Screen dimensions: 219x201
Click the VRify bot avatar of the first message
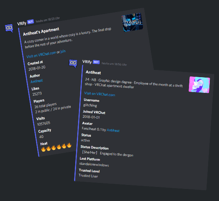(x=9, y=28)
